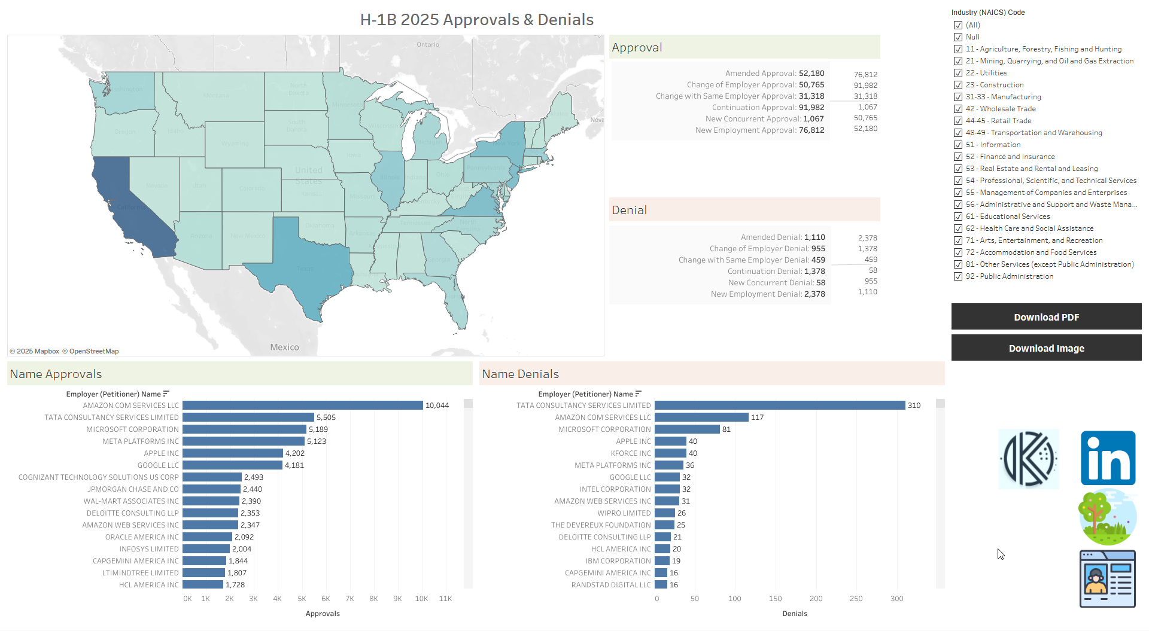
Task: Select the Amazon Com Services approvals bar
Action: point(302,406)
